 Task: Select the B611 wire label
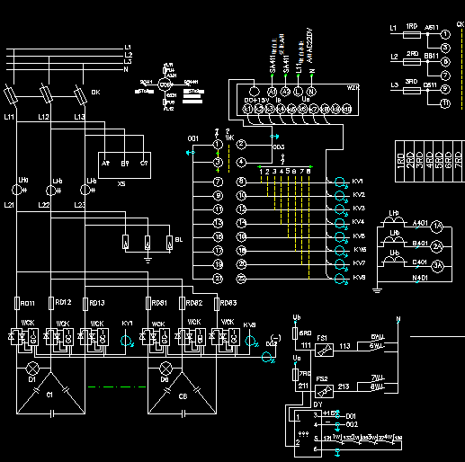432,56
